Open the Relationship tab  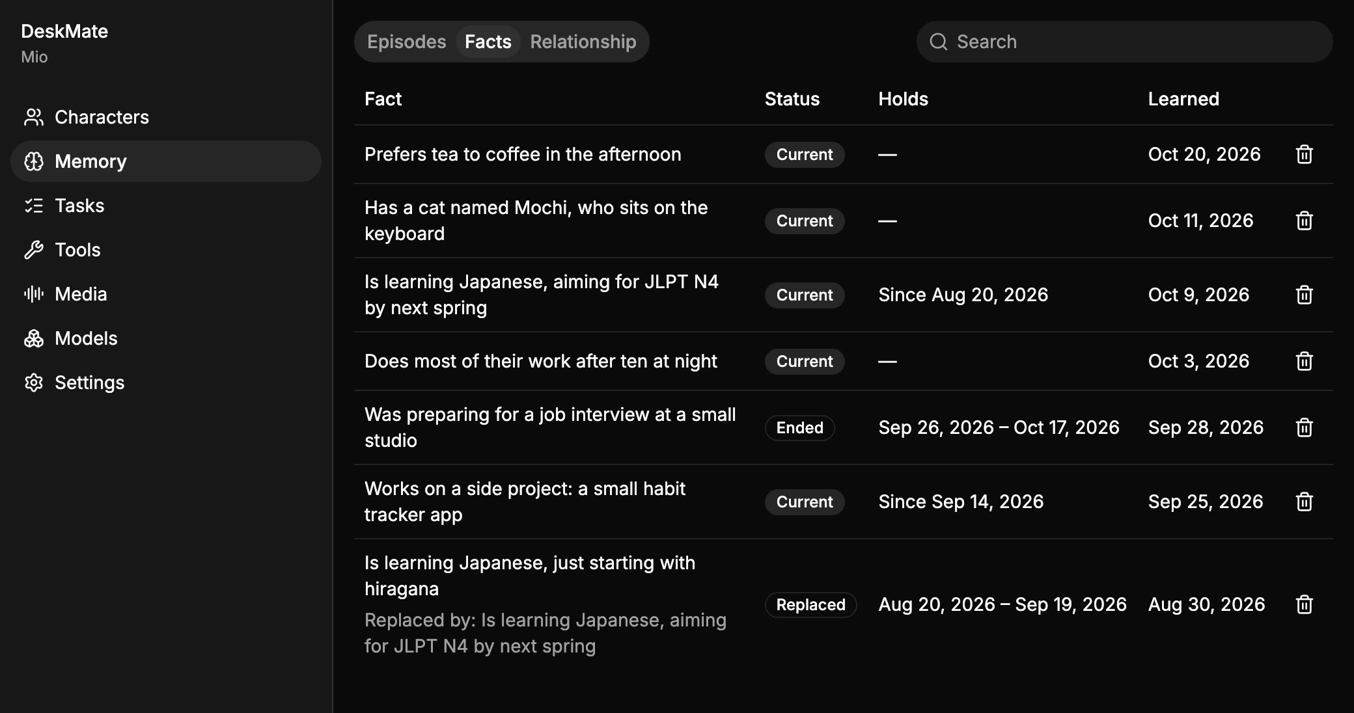tap(583, 42)
